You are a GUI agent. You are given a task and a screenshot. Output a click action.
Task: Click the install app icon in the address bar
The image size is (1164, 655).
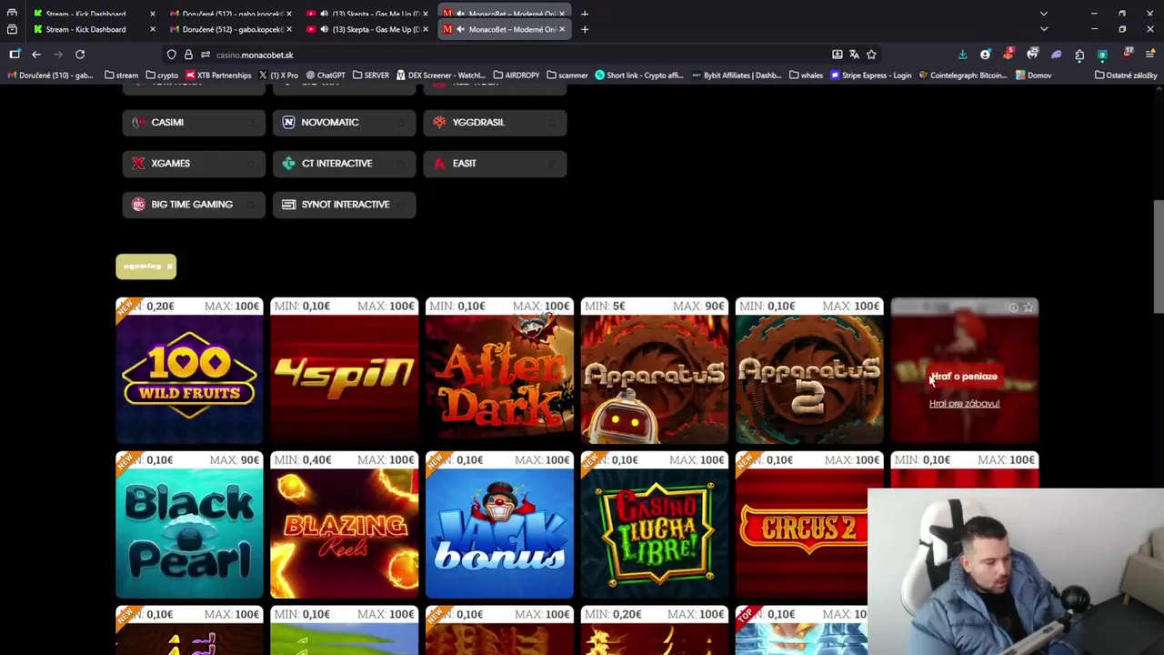coord(838,55)
